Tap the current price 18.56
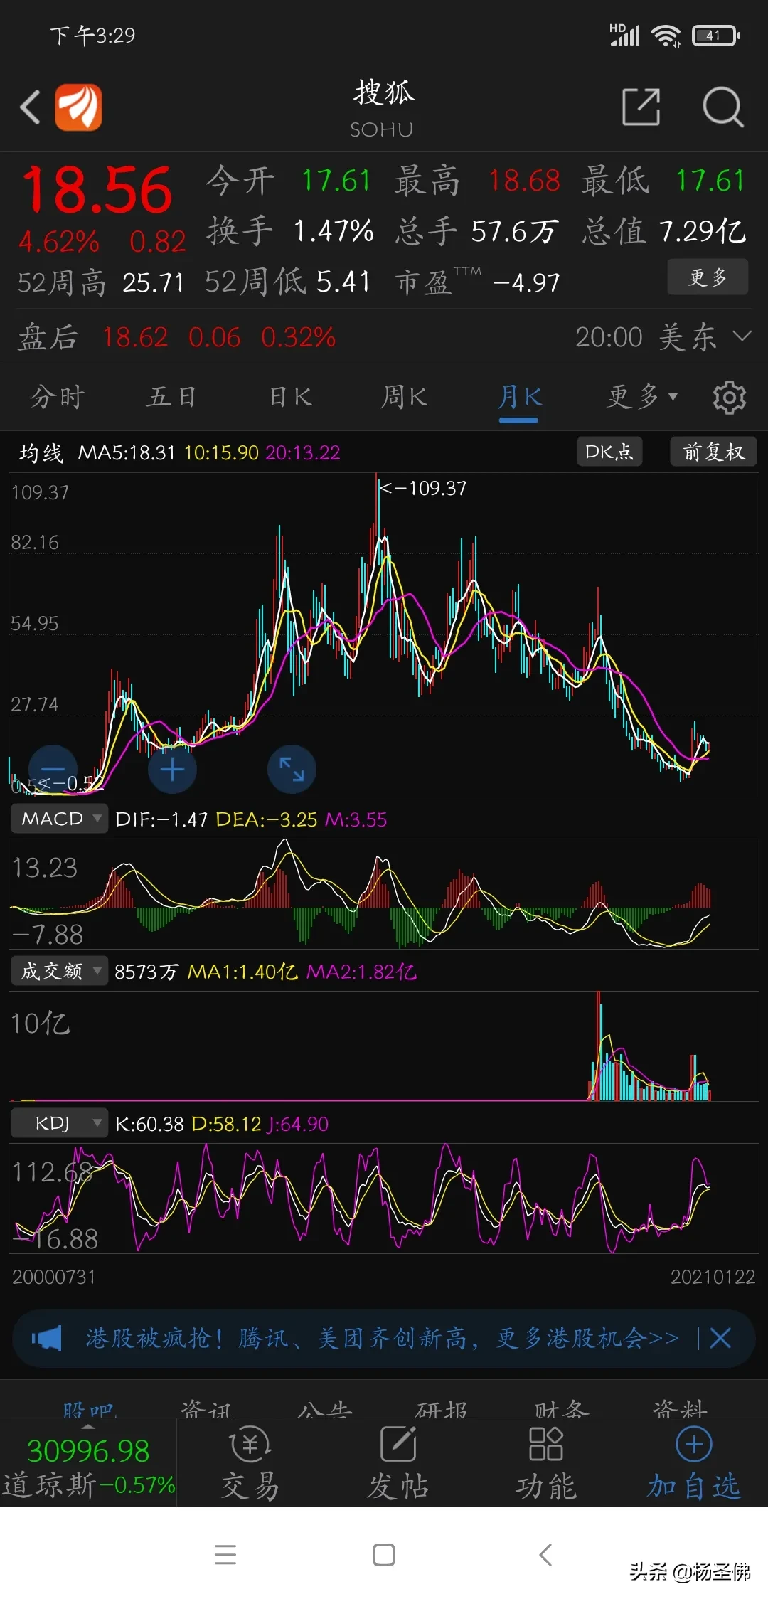 click(x=97, y=191)
